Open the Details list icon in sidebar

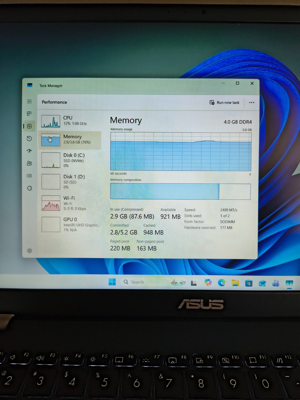(29, 176)
